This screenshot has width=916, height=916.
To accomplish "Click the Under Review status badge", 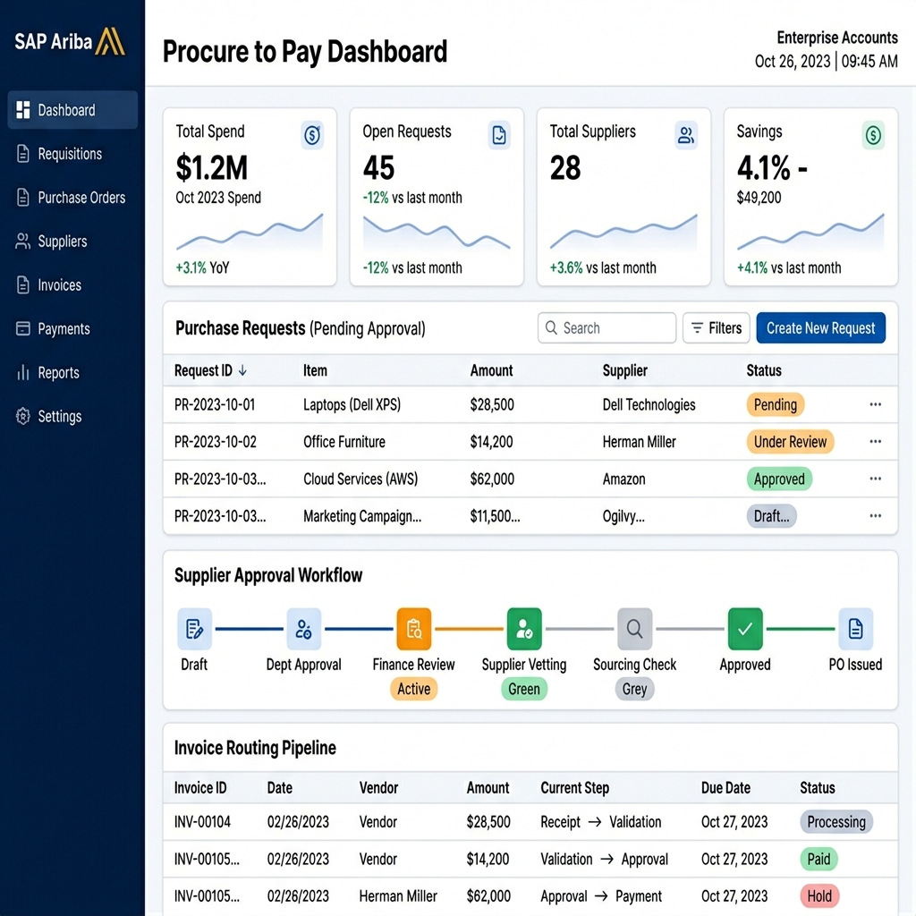I will click(790, 442).
